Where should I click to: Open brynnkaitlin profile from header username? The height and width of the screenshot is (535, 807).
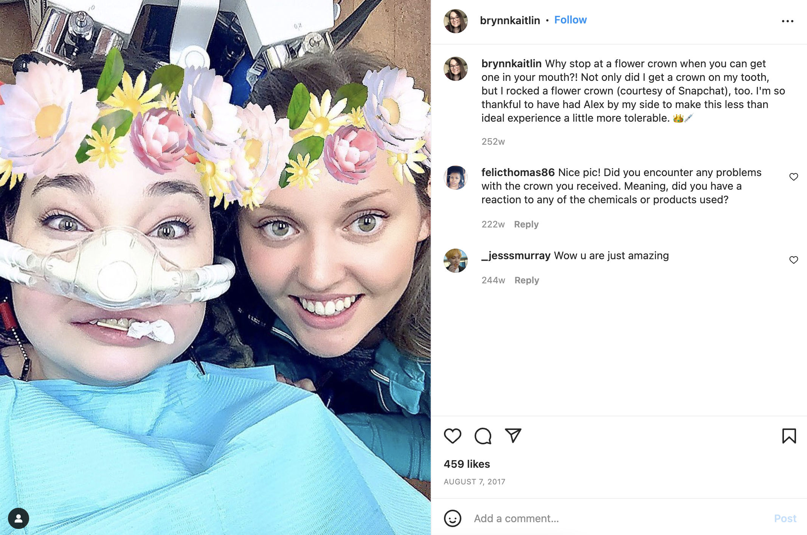point(510,20)
